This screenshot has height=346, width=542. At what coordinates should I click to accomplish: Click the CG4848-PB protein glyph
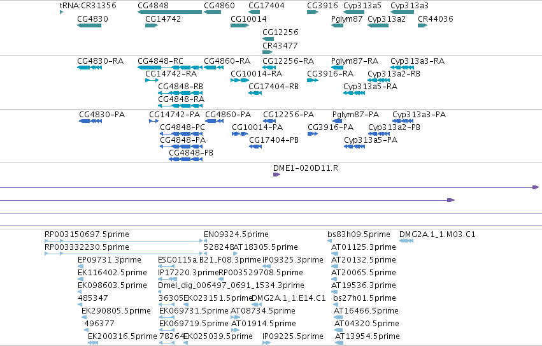pos(185,159)
